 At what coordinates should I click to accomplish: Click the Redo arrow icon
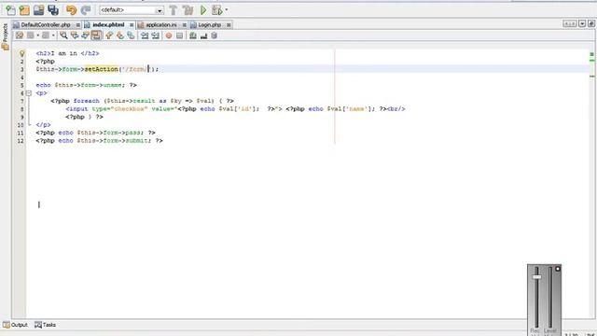[86, 10]
